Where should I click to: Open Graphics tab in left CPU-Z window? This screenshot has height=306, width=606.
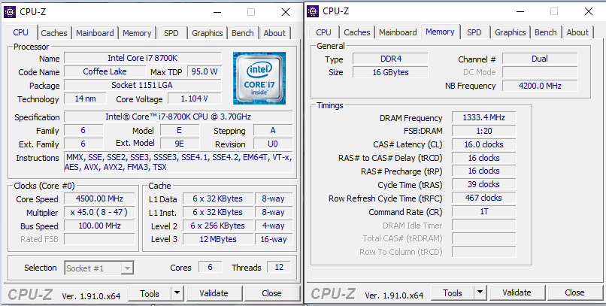tap(208, 33)
